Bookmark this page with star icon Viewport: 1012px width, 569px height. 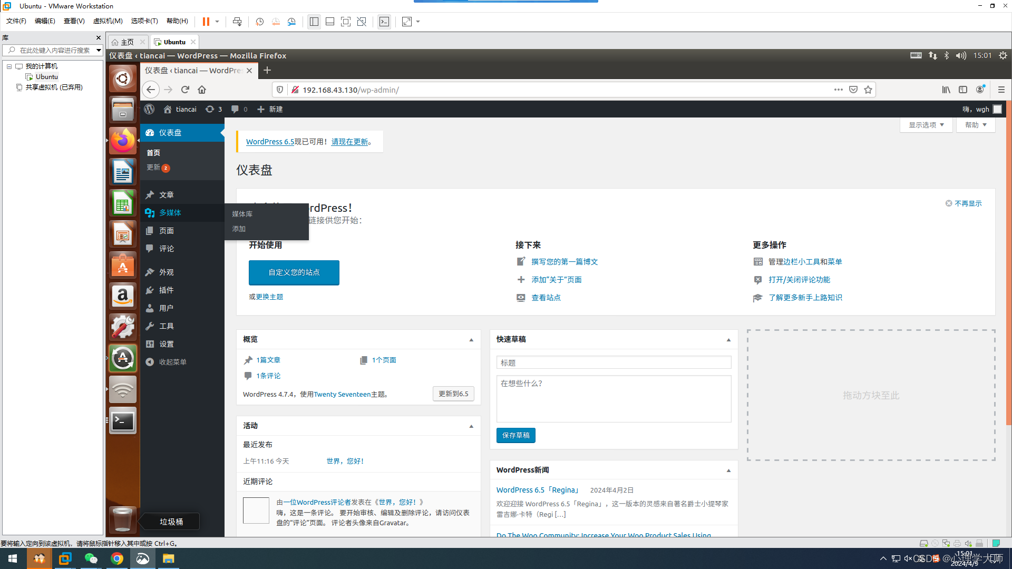tap(868, 90)
